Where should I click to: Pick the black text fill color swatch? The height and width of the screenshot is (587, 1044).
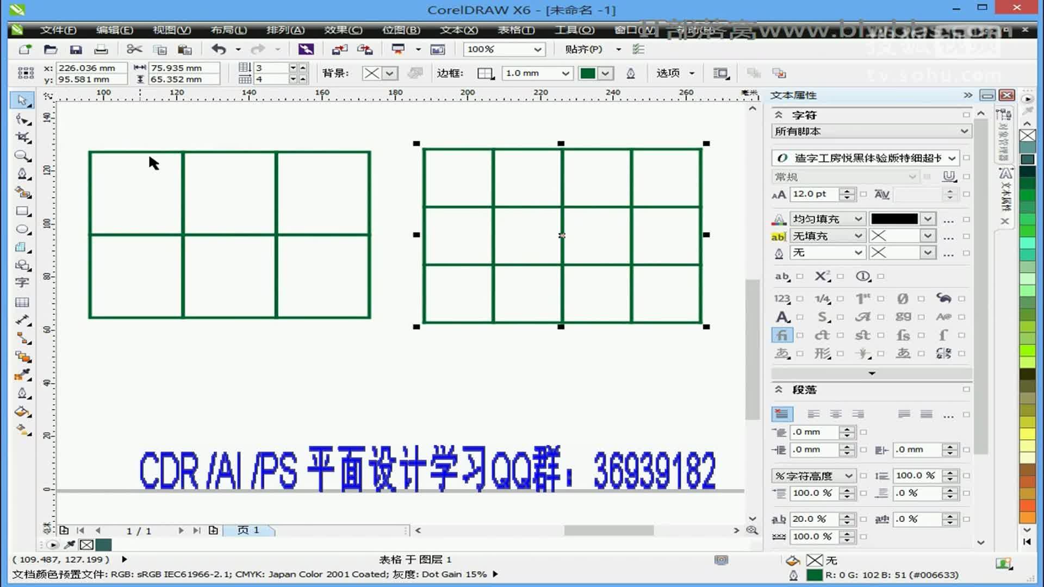[894, 218]
